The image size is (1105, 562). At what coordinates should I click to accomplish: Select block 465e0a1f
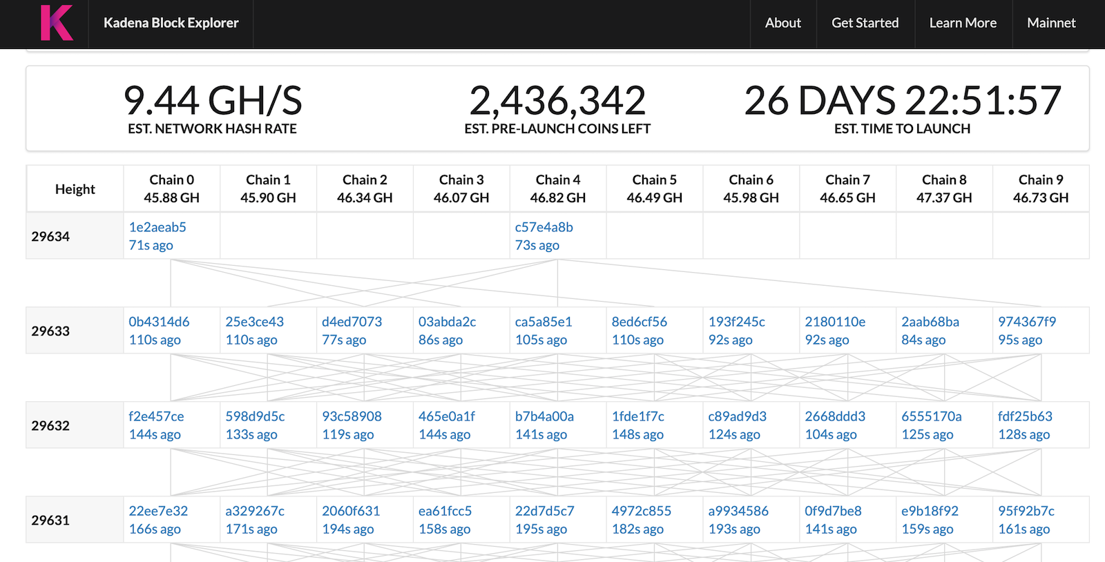[447, 416]
